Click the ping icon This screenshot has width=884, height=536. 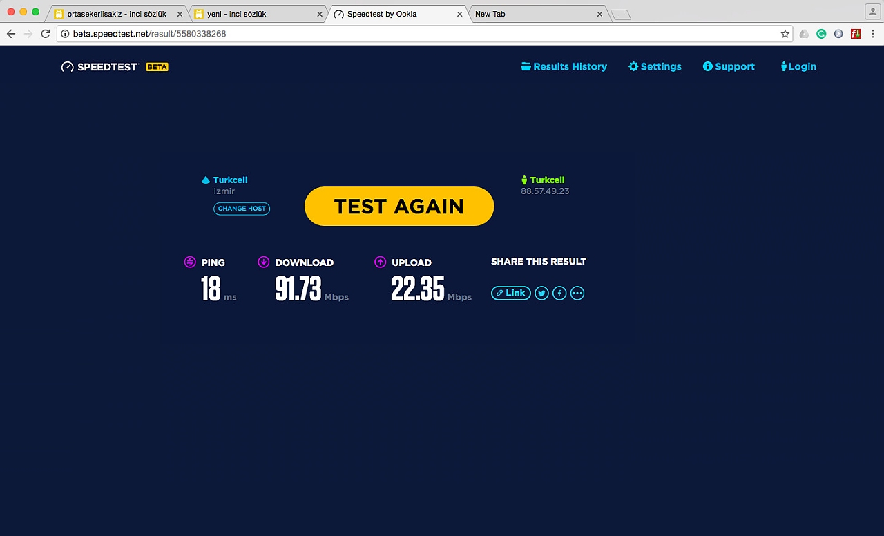190,262
